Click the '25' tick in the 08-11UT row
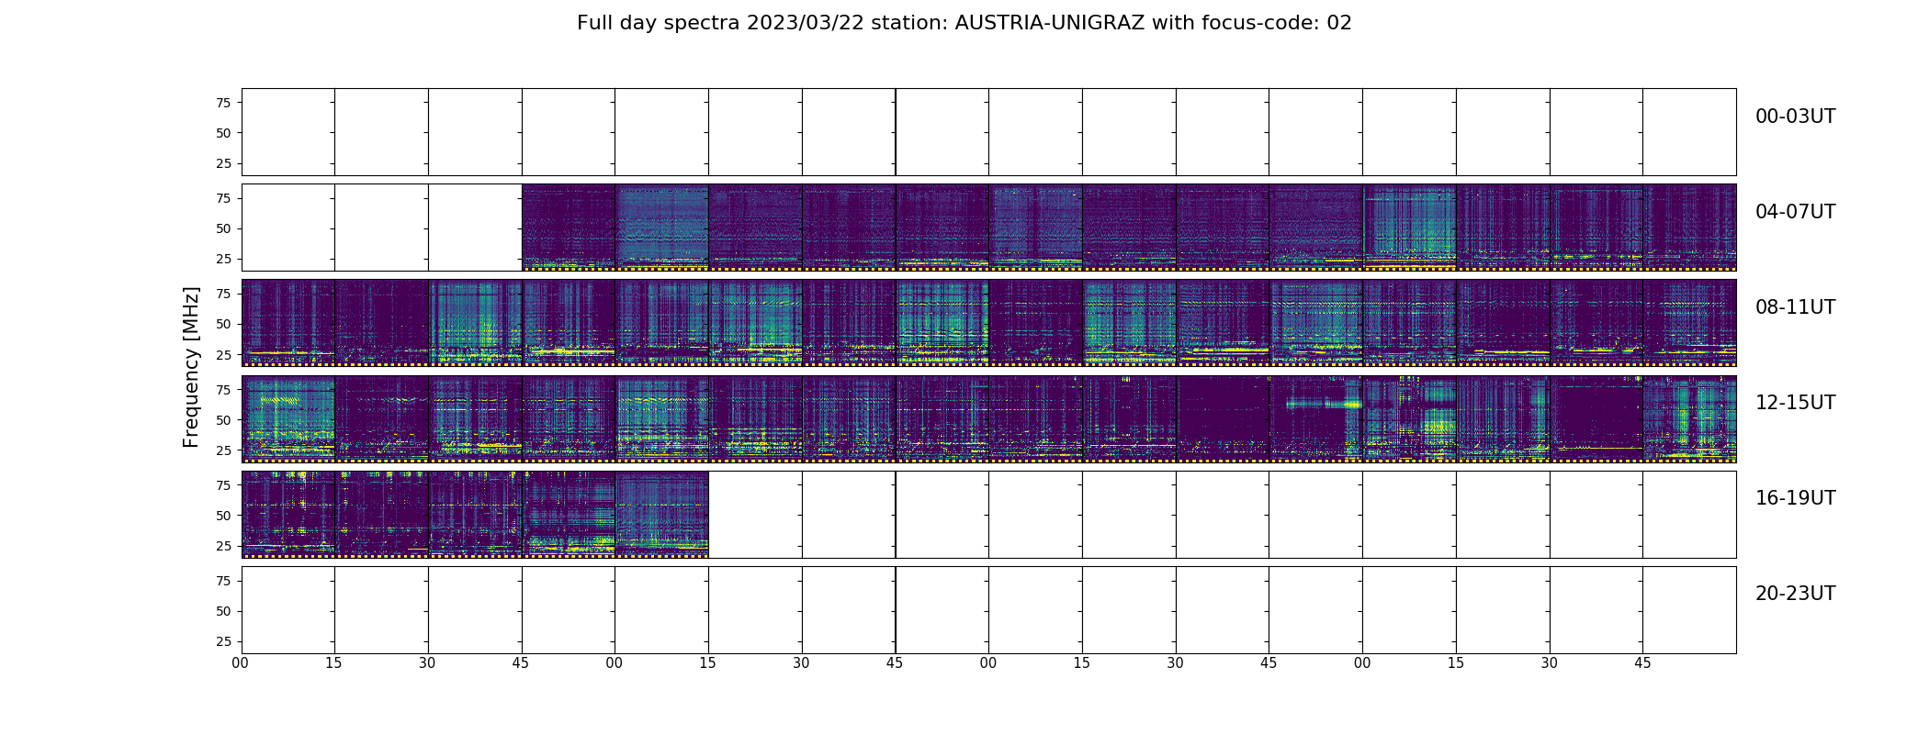This screenshot has height=734, width=1929. (223, 354)
